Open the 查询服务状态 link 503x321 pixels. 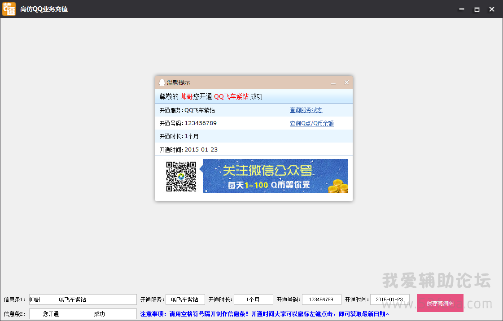tap(306, 110)
